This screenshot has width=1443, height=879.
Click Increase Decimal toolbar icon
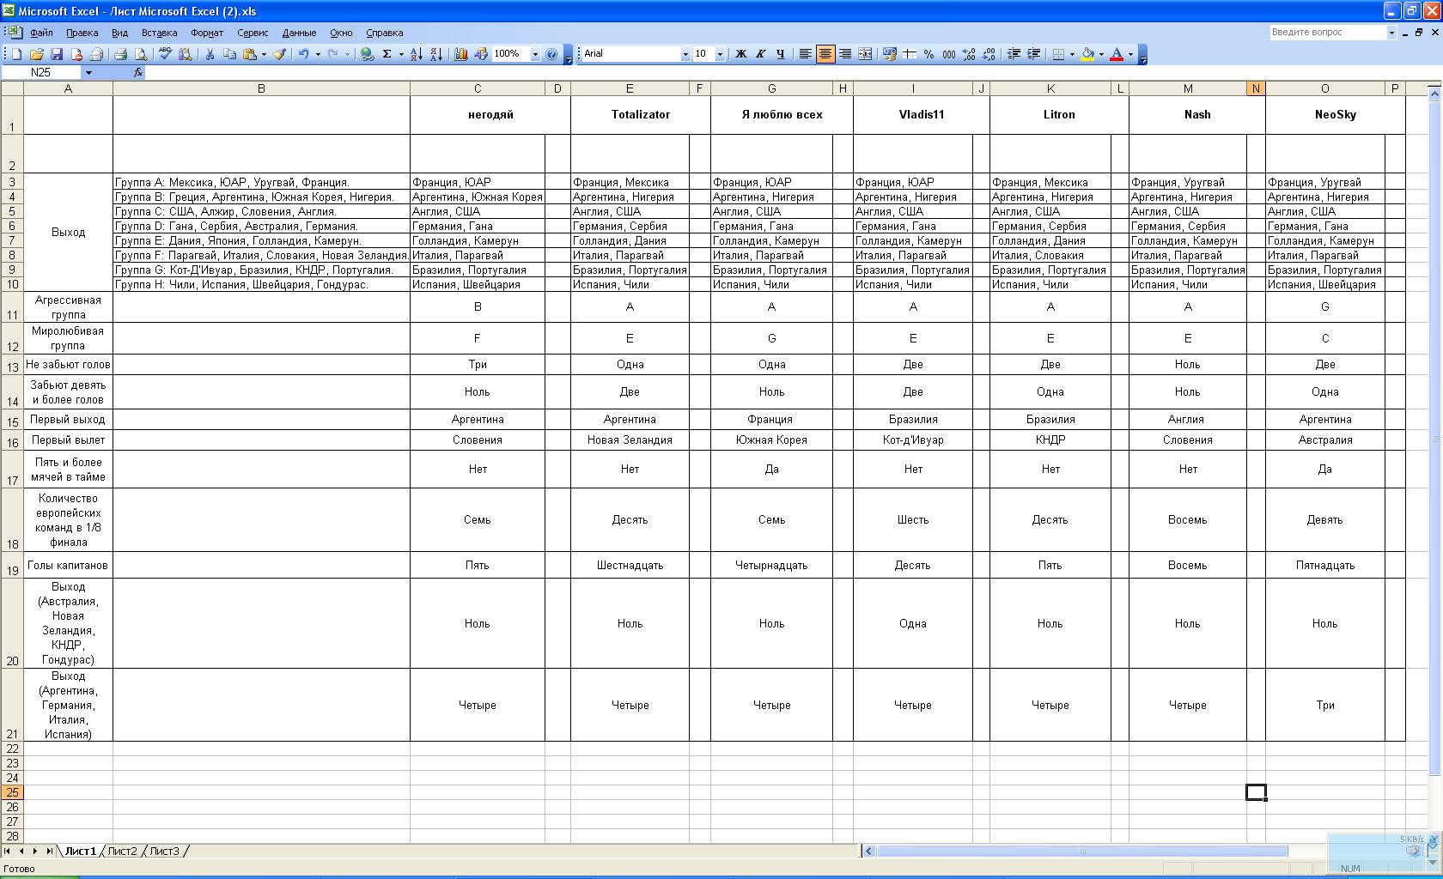pyautogui.click(x=969, y=54)
